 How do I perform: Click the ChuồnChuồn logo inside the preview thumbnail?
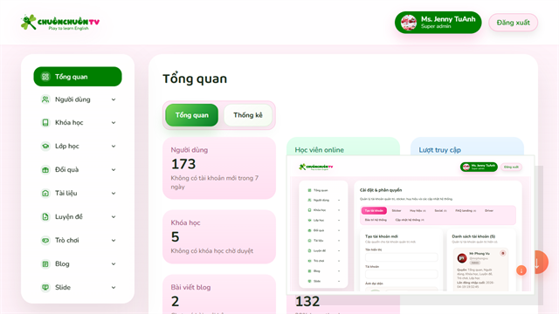(x=315, y=167)
